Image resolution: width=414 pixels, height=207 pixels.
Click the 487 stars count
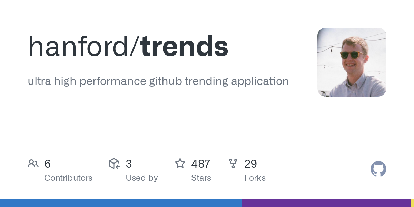coord(200,164)
